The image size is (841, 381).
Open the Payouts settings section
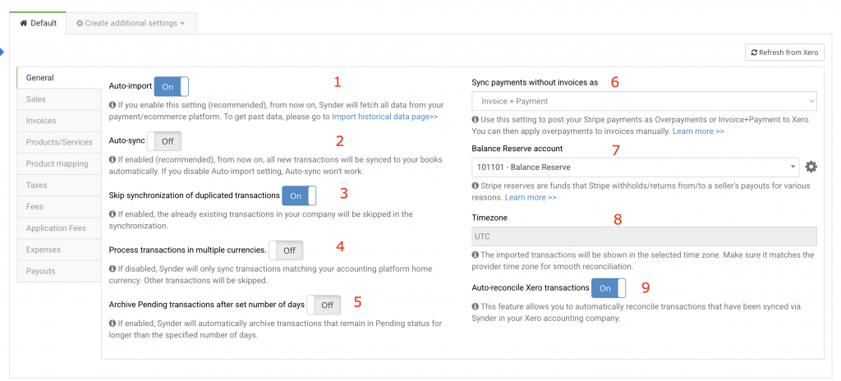[x=40, y=271]
